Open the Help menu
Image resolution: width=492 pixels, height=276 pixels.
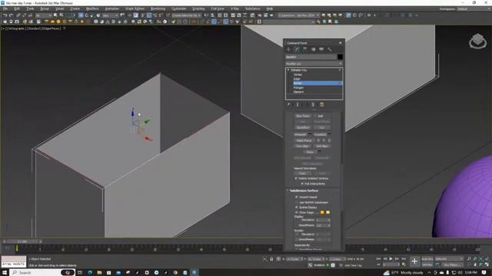(270, 8)
